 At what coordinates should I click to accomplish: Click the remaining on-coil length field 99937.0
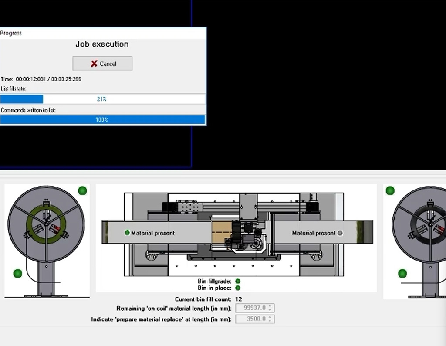(251, 309)
